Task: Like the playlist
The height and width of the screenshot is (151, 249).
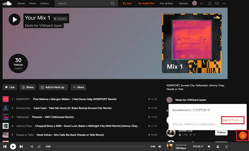Action: 10,87
